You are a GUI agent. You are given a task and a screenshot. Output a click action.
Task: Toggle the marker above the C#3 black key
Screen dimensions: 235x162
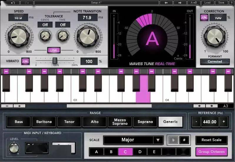pyautogui.click(x=83, y=72)
